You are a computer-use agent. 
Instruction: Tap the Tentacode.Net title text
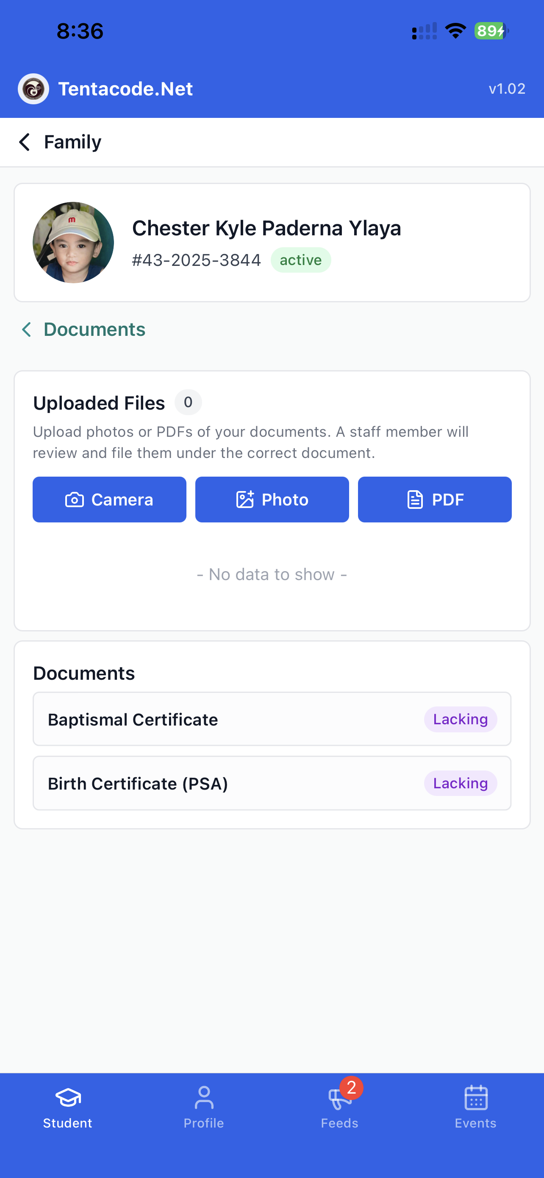[x=125, y=89]
